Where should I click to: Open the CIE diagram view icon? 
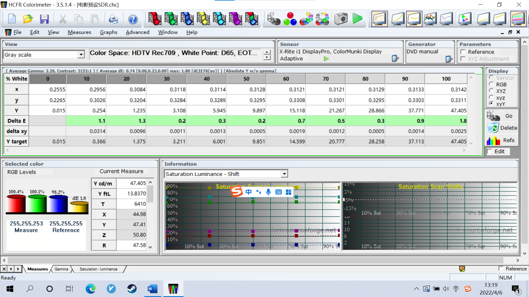(465, 19)
